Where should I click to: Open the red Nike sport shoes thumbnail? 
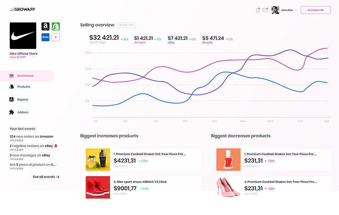(x=98, y=187)
